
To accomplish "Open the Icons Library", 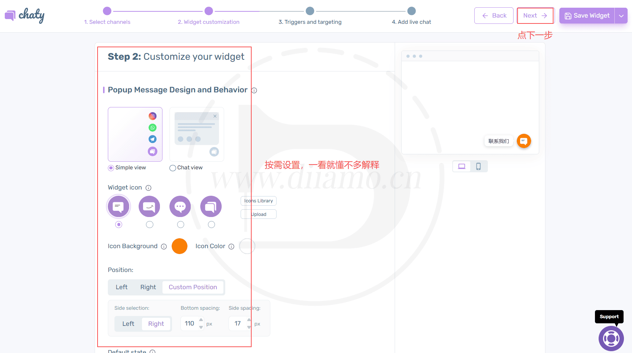I will [259, 201].
